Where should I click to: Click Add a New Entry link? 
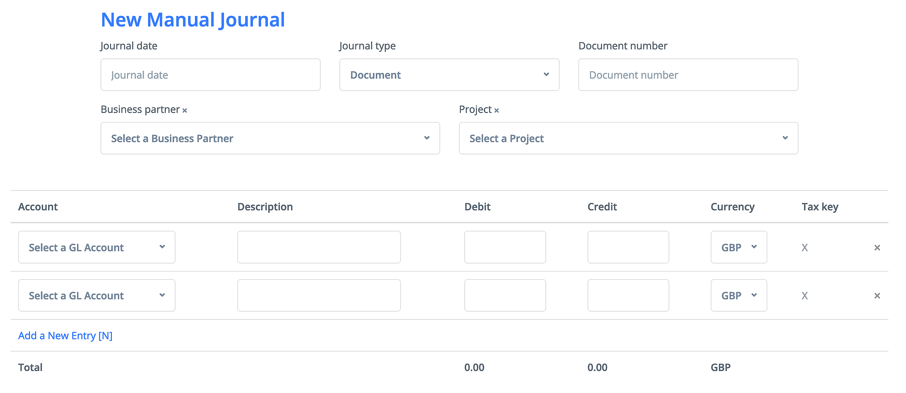pos(65,336)
